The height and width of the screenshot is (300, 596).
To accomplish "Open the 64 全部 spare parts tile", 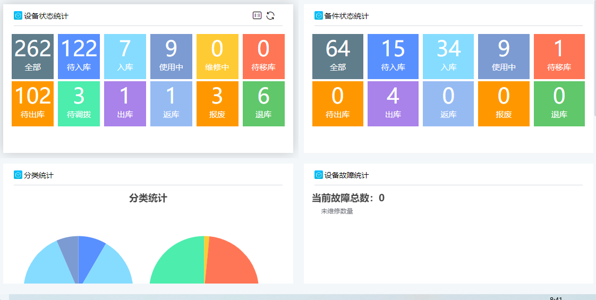I will pyautogui.click(x=338, y=56).
